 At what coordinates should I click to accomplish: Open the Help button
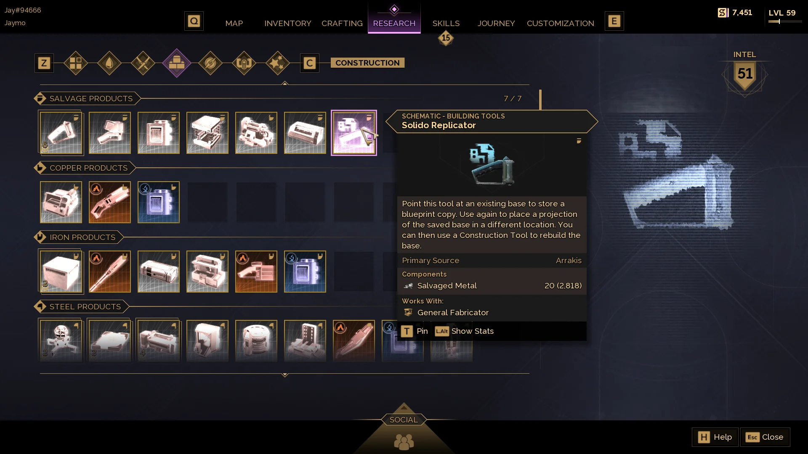click(x=715, y=437)
